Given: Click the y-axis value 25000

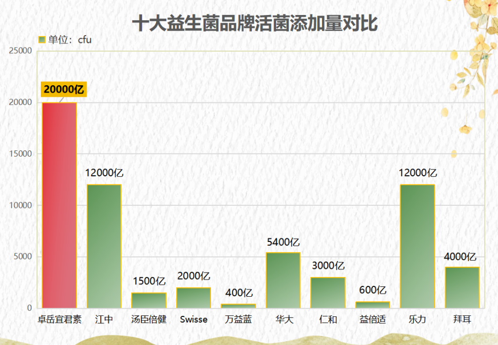Looking at the screenshot, I should (20, 51).
